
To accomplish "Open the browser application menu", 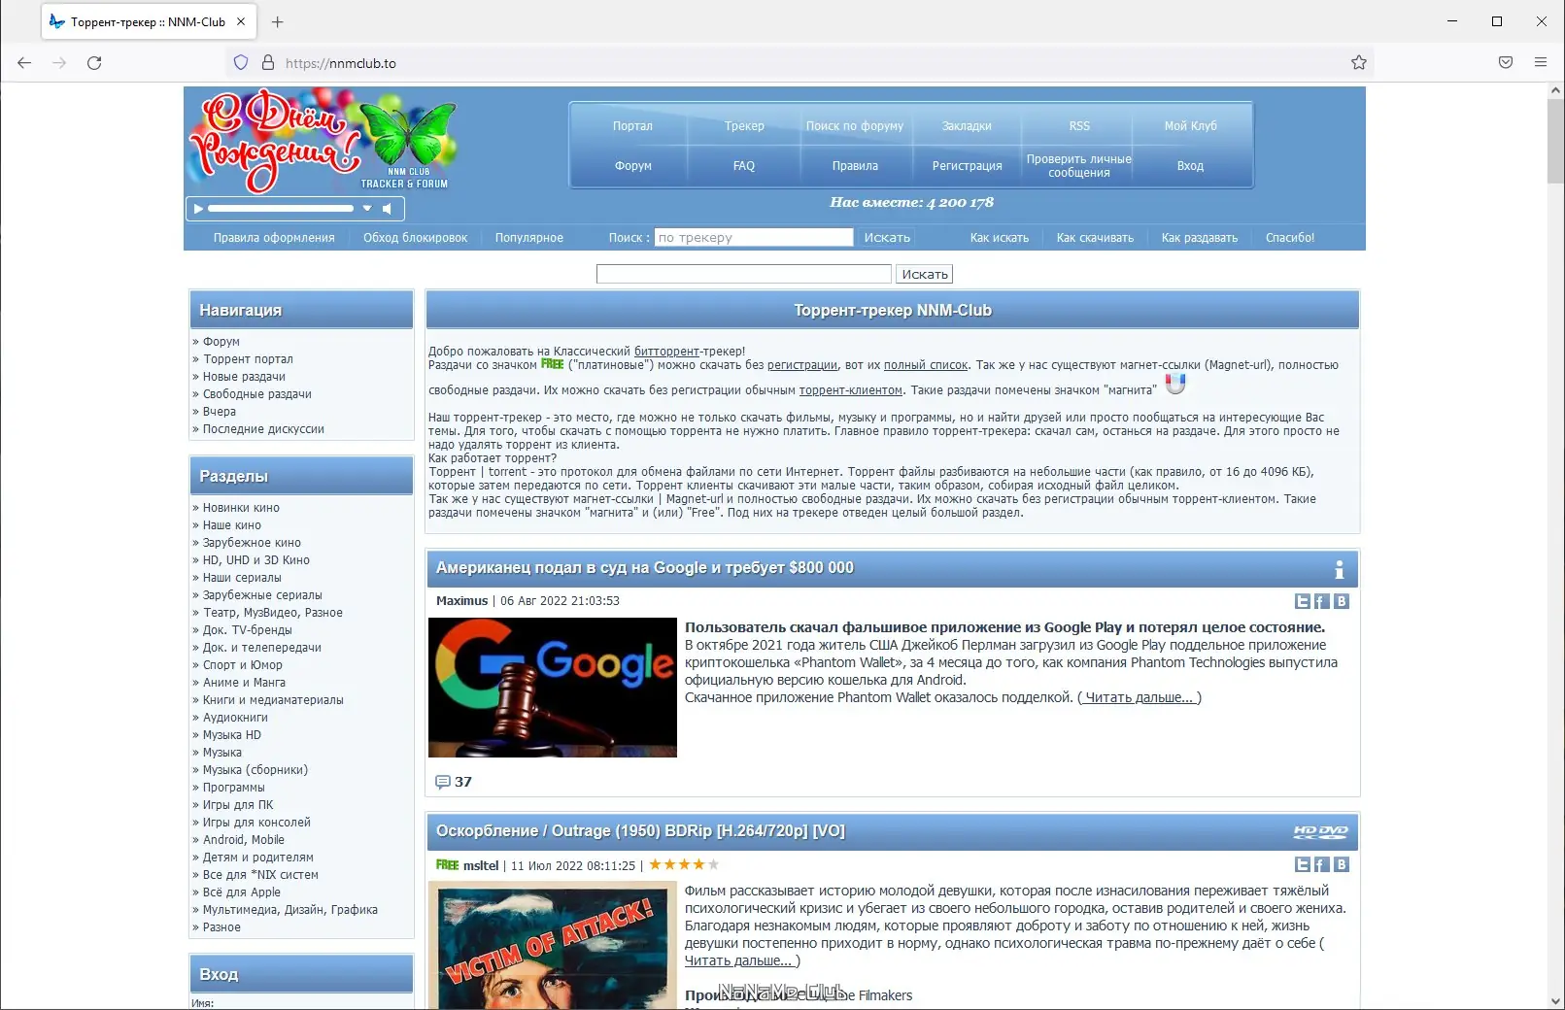I will coord(1541,61).
